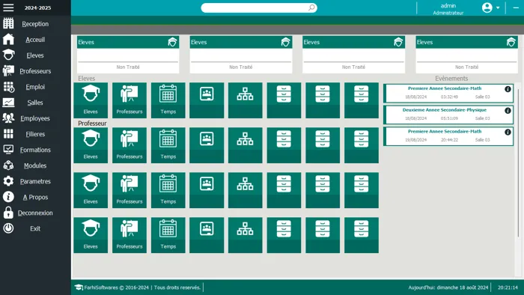Open the Temps calendar tile in the Eleves section
Viewport: 524px width, 295px height.
click(168, 100)
